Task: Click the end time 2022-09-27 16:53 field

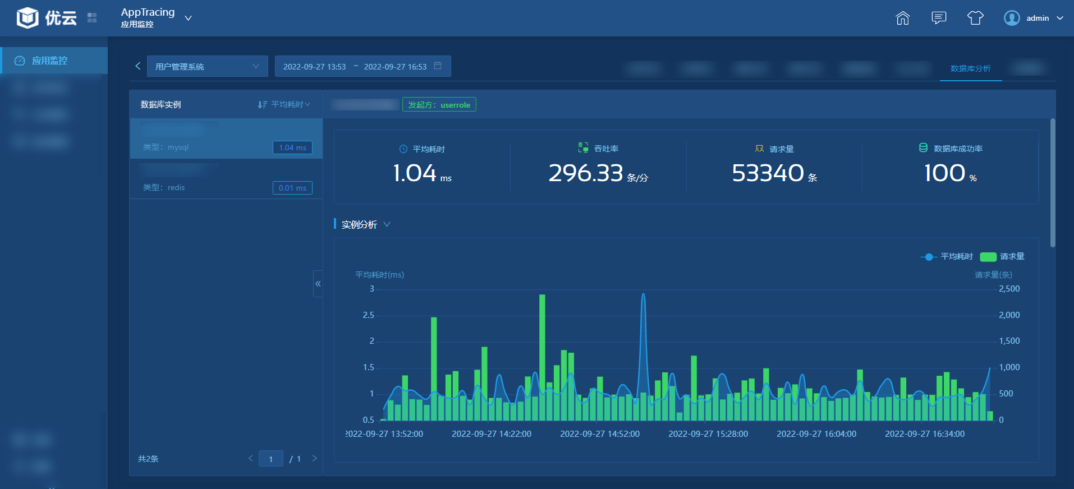Action: [395, 67]
